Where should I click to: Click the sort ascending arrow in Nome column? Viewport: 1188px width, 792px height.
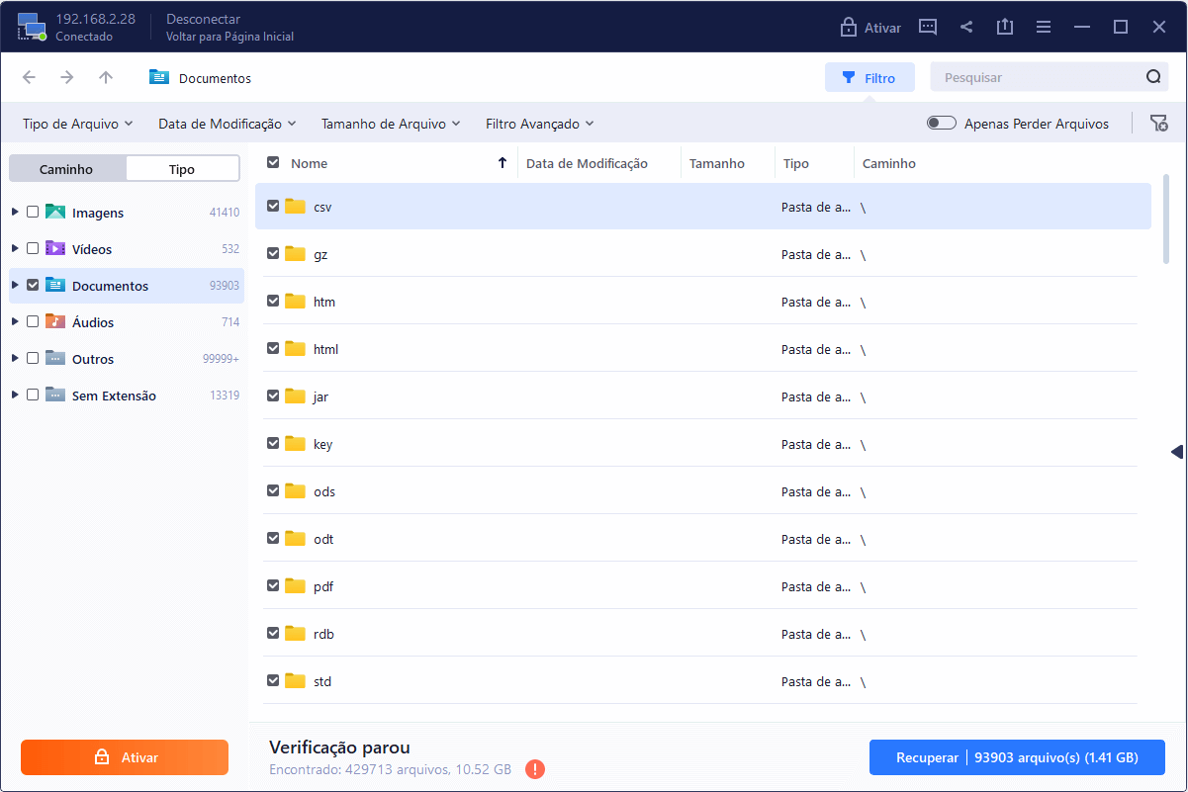(x=503, y=163)
